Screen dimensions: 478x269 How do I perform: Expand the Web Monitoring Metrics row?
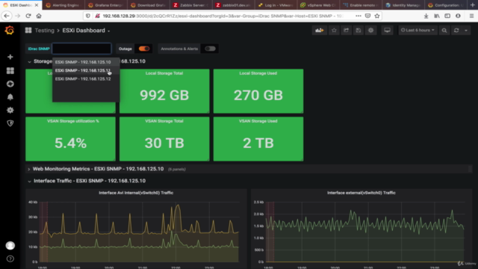(x=29, y=169)
